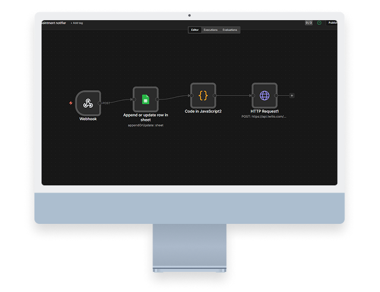The image size is (380, 292).
Task: Open the HTTP Request1 globe node
Action: coord(265,95)
